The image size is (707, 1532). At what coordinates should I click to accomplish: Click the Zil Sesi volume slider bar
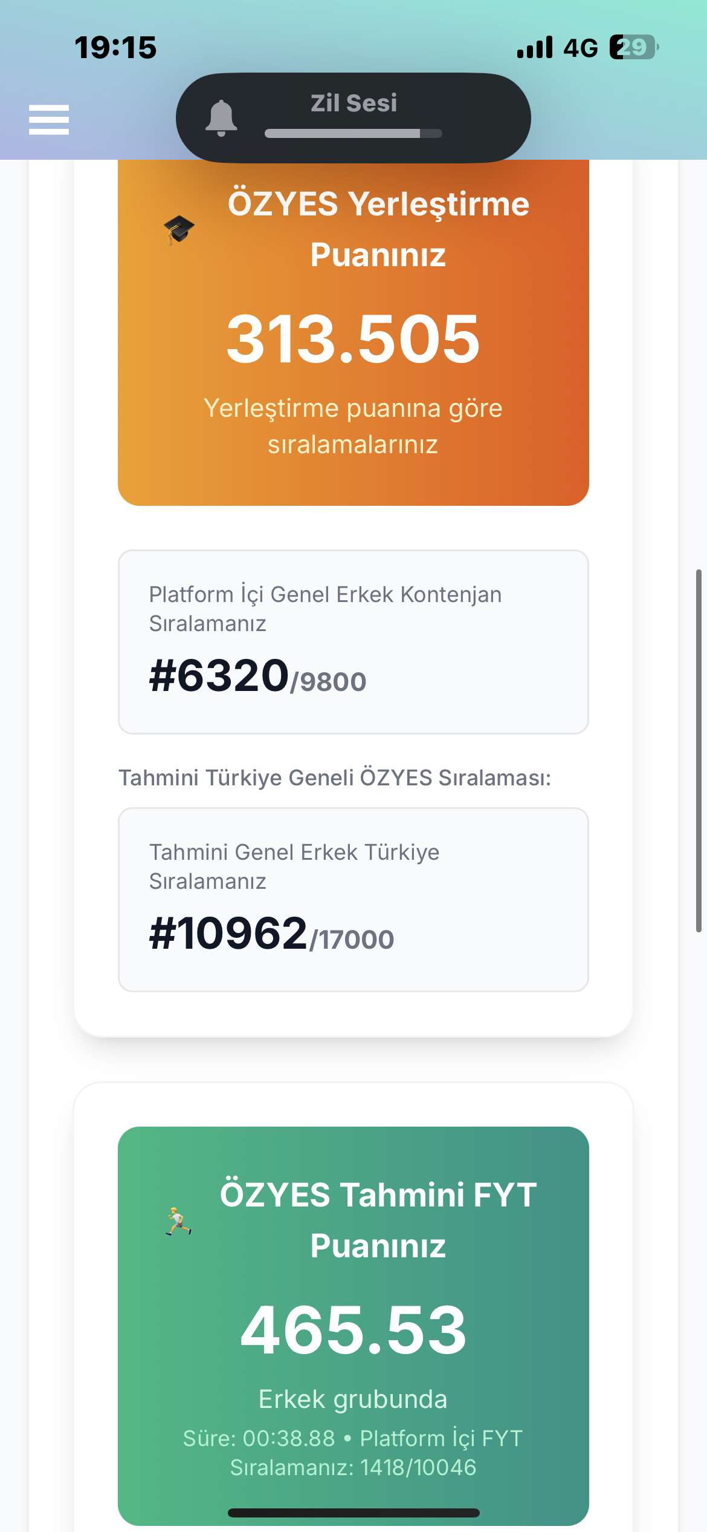[x=353, y=133]
